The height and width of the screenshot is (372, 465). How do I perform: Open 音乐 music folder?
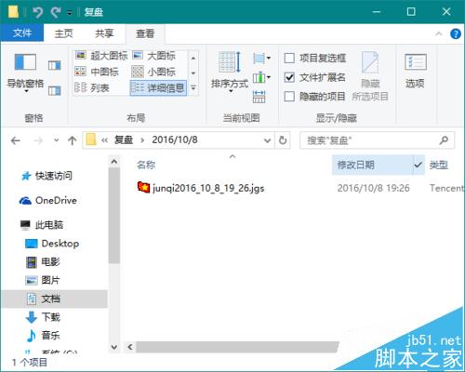[43, 336]
